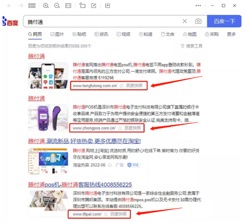Screen dimensions: 245x222
Task: Click the Taobao ad thumbnail image
Action: 48,161
